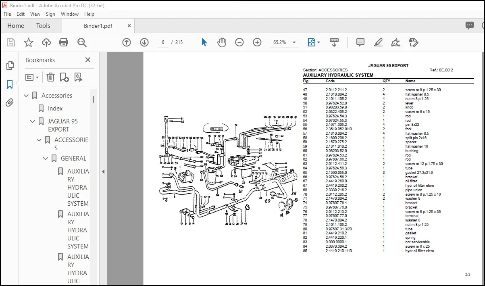Click 'Ref.: 0E.00.2' text
This screenshot has height=286, width=485.
[x=441, y=70]
